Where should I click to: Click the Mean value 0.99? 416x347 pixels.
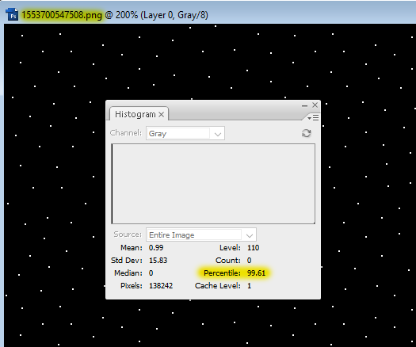point(156,247)
